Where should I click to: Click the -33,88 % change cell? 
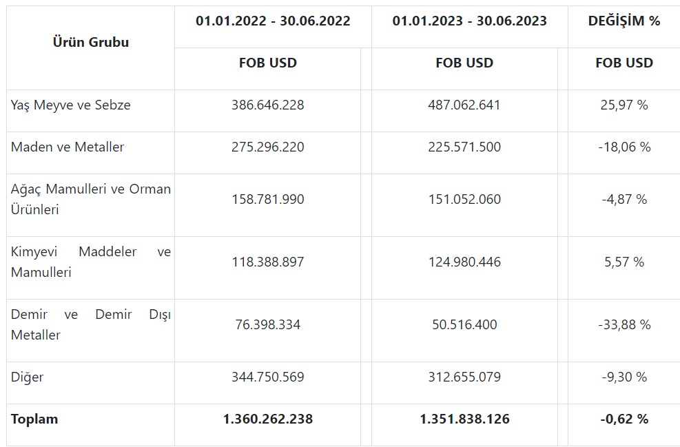[x=624, y=324]
